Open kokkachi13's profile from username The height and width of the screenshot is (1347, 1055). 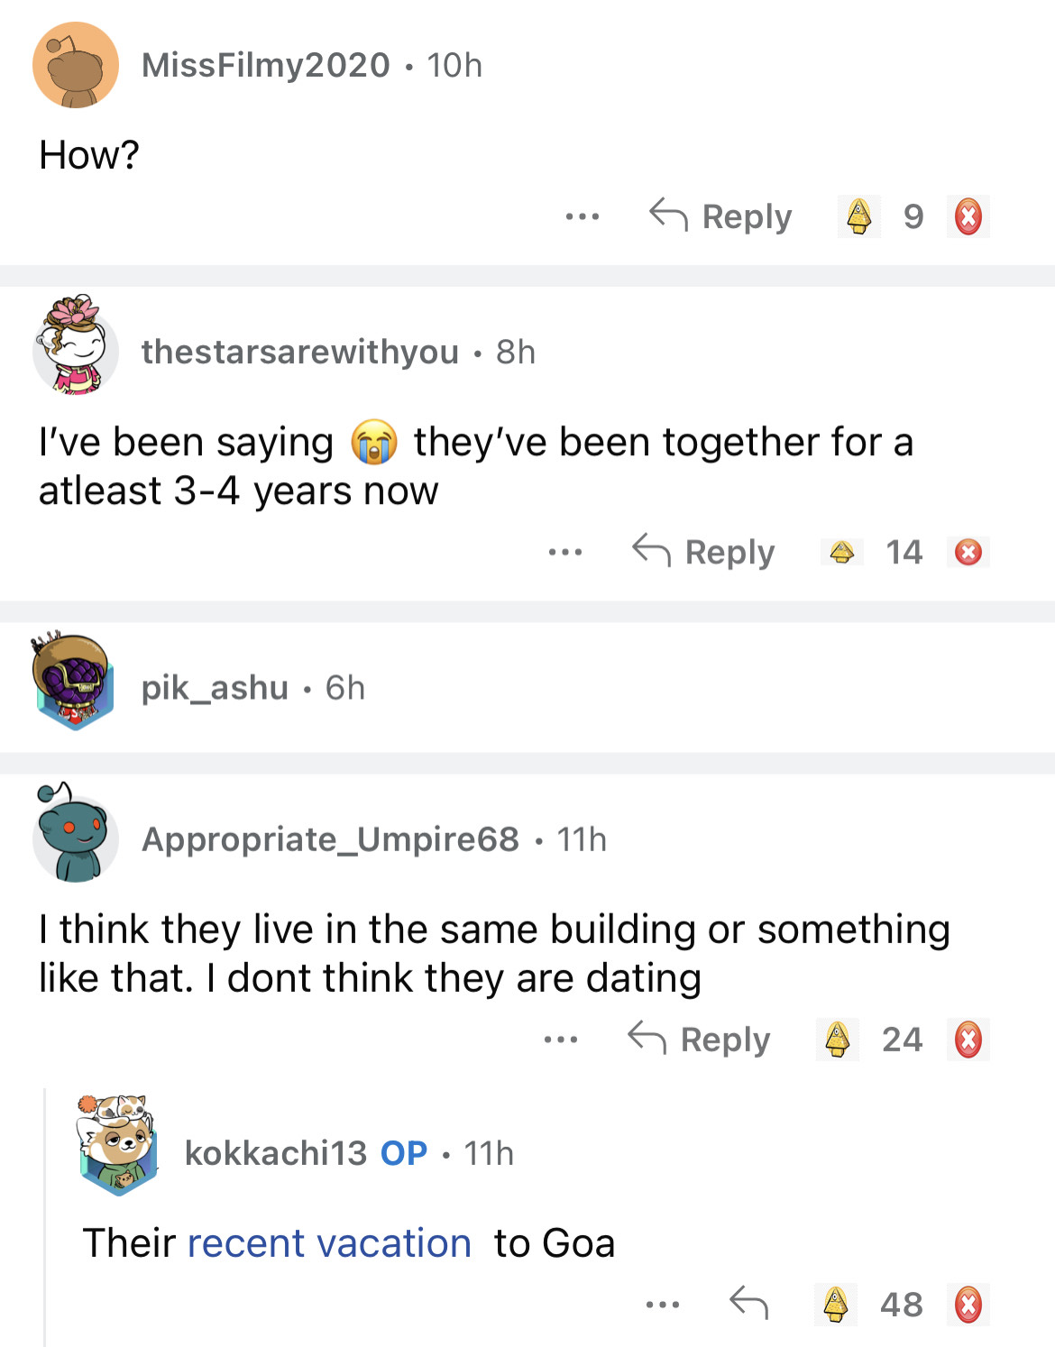click(x=275, y=1153)
